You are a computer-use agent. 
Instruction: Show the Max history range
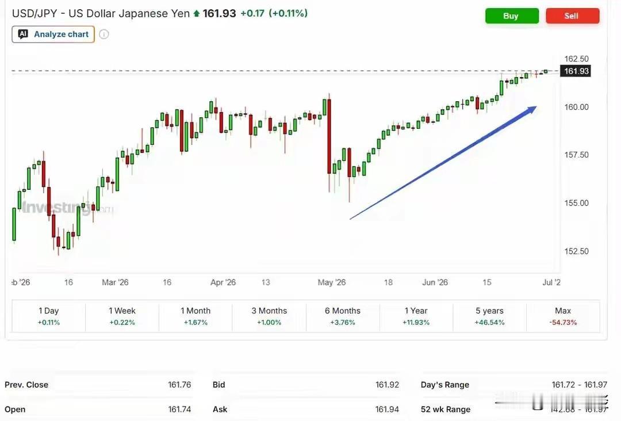[x=563, y=316]
